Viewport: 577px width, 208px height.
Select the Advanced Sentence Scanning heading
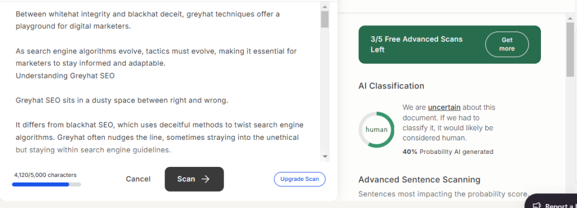click(419, 180)
